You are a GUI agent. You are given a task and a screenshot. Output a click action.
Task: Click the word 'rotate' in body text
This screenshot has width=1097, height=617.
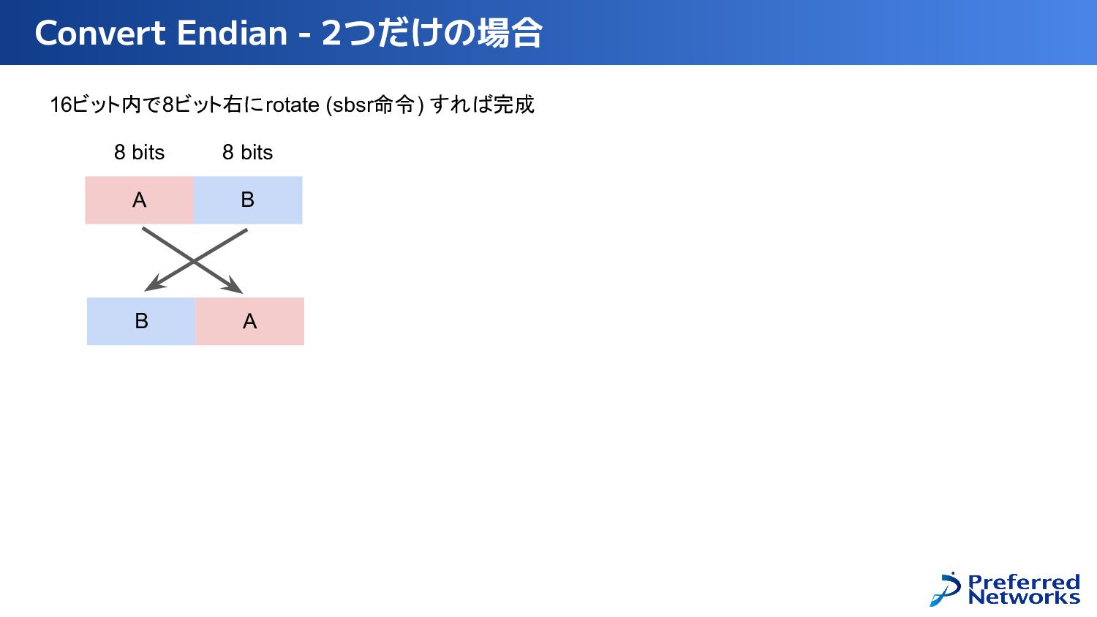[x=292, y=105]
